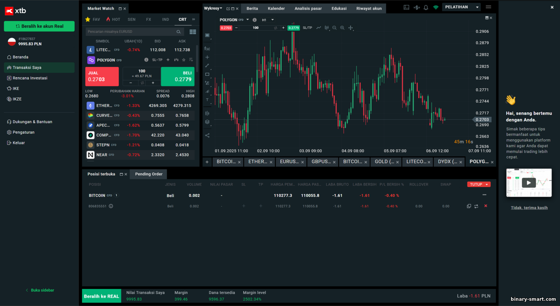This screenshot has width=560, height=306.
Task: Click the instrument search field
Action: 131,32
